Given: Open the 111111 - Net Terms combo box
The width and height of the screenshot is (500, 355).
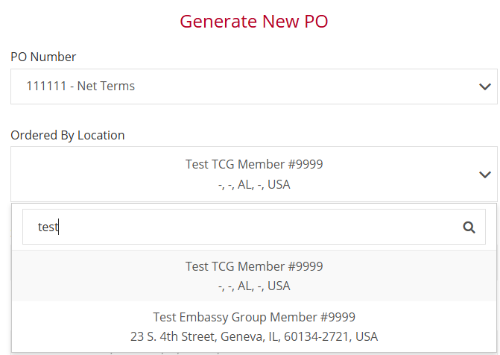Looking at the screenshot, I should [x=253, y=87].
